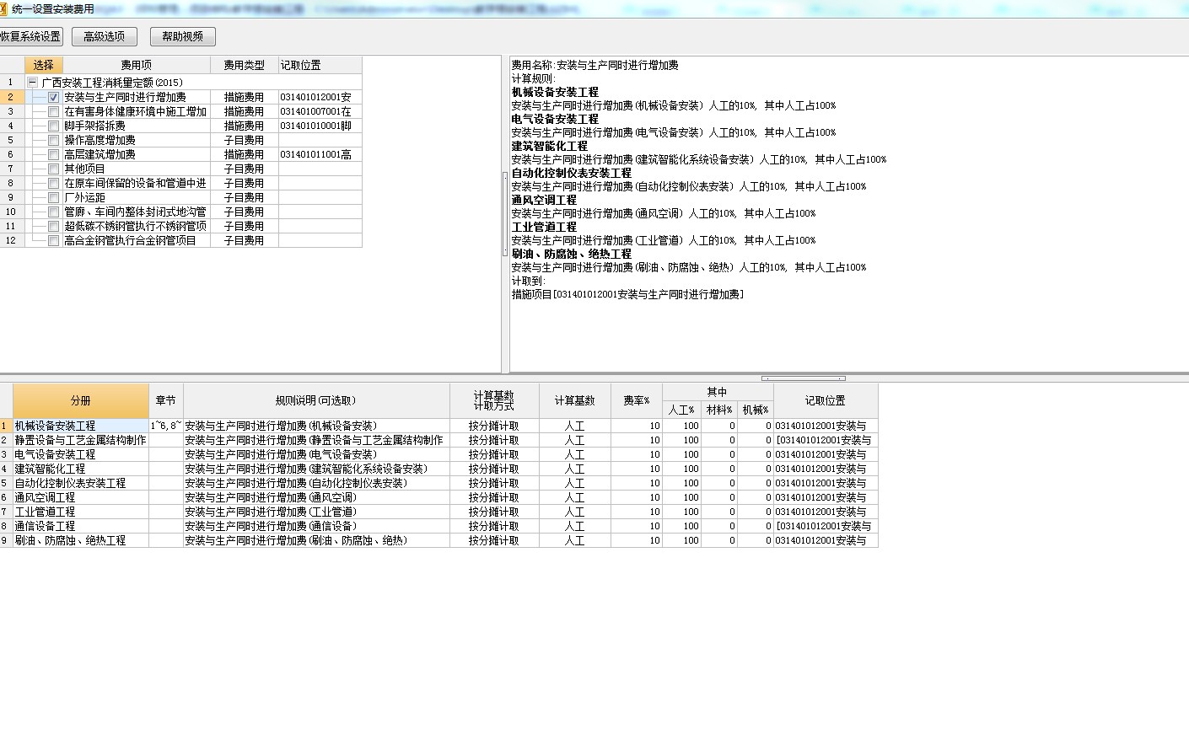Click the 恢复系统设置 button
The height and width of the screenshot is (740, 1189).
(x=30, y=36)
